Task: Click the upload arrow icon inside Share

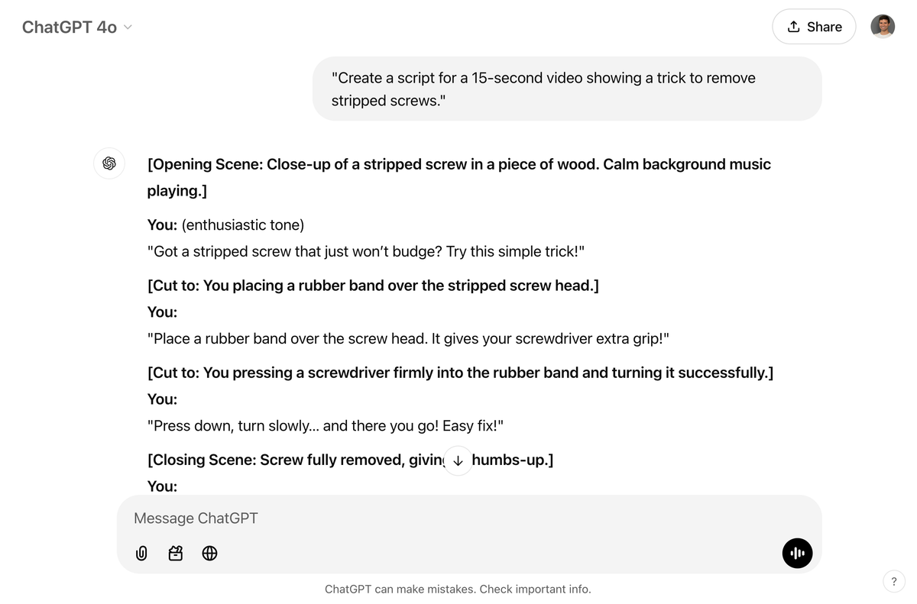Action: click(795, 26)
